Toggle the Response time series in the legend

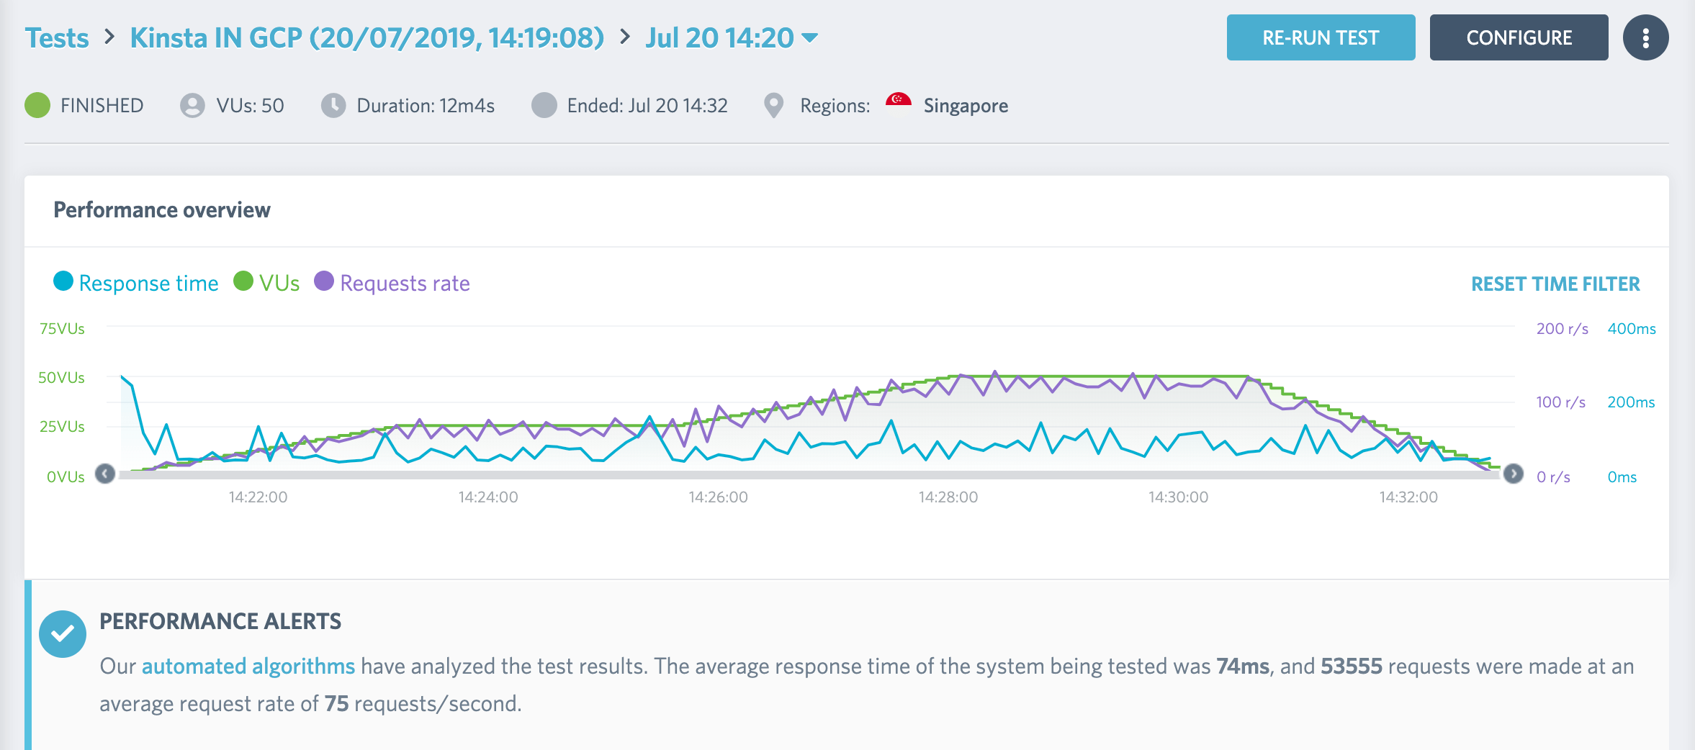click(x=136, y=283)
